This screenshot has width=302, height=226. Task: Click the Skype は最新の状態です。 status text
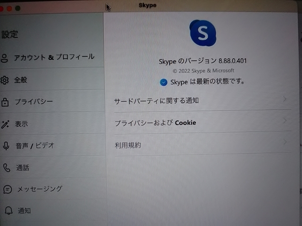coord(208,81)
